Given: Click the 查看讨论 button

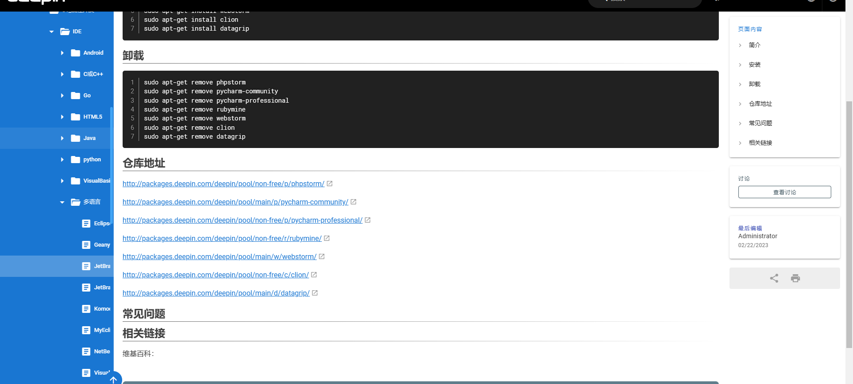Looking at the screenshot, I should point(785,192).
